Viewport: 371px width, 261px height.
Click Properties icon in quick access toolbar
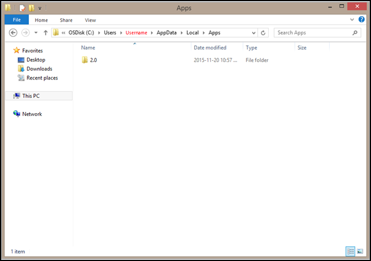22,8
